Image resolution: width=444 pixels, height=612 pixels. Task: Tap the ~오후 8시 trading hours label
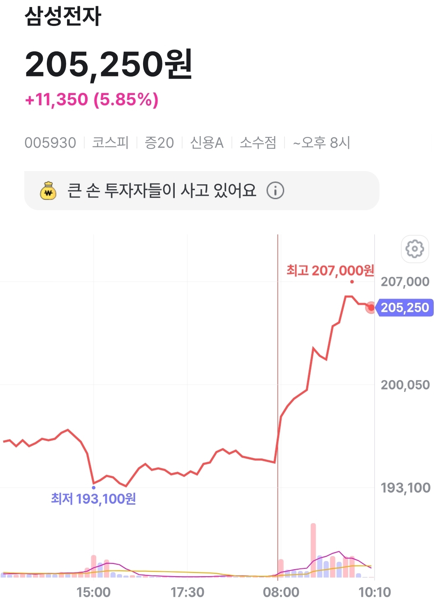point(321,143)
